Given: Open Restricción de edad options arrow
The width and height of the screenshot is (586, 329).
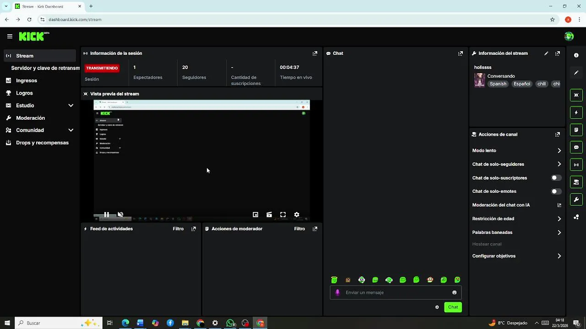Looking at the screenshot, I should pyautogui.click(x=559, y=219).
